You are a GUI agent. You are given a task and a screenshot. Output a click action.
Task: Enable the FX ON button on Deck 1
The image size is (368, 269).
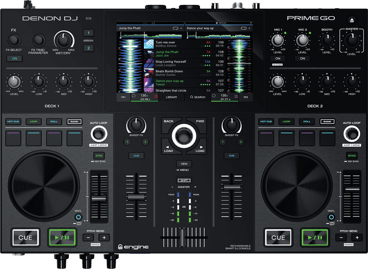tap(14, 58)
